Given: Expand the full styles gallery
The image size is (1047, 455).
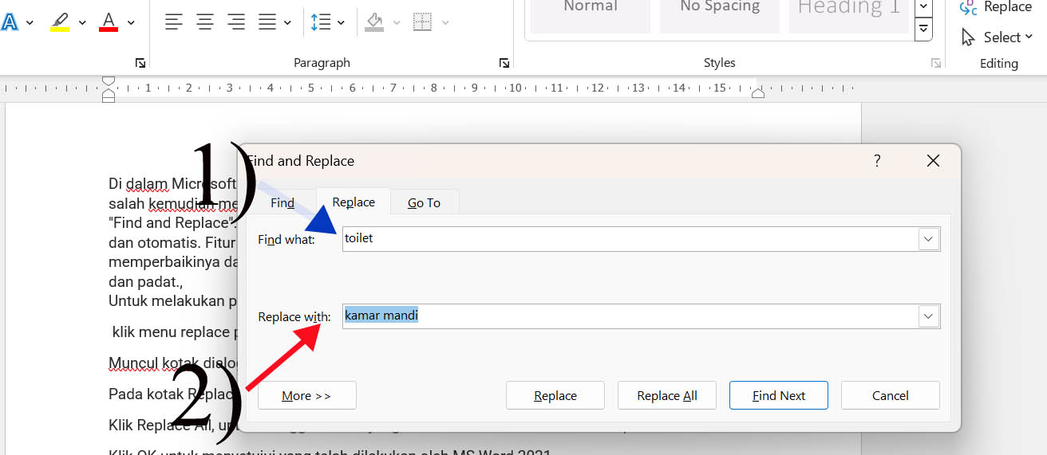Looking at the screenshot, I should pos(924,29).
